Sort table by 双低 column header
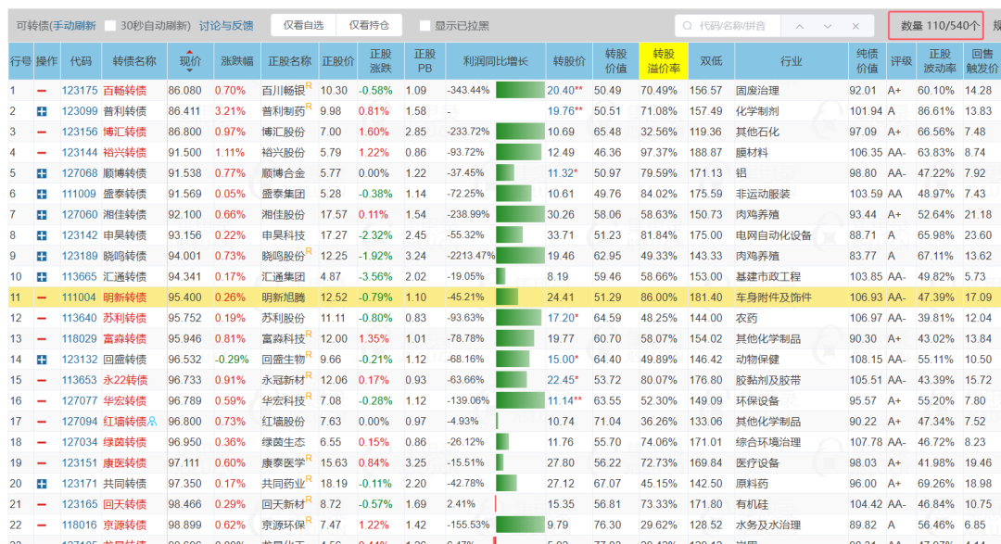Screen dimensions: 1001x544 point(711,61)
